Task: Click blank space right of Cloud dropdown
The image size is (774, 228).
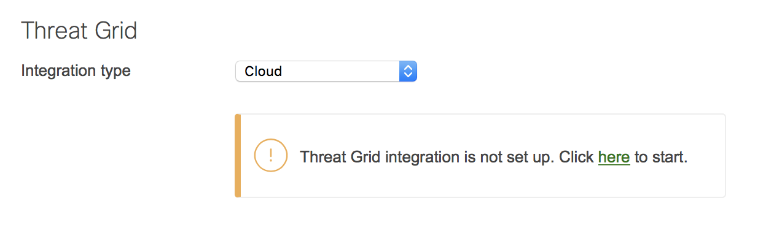Action: click(x=584, y=71)
